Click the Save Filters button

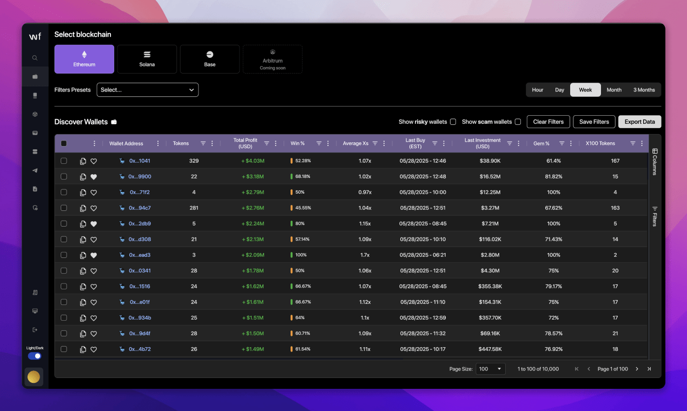pos(594,122)
